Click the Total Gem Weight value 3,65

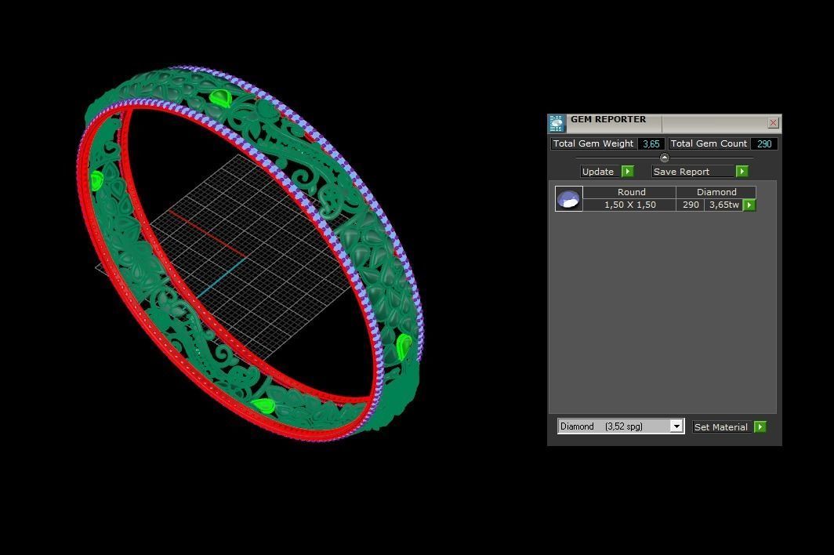coord(651,143)
